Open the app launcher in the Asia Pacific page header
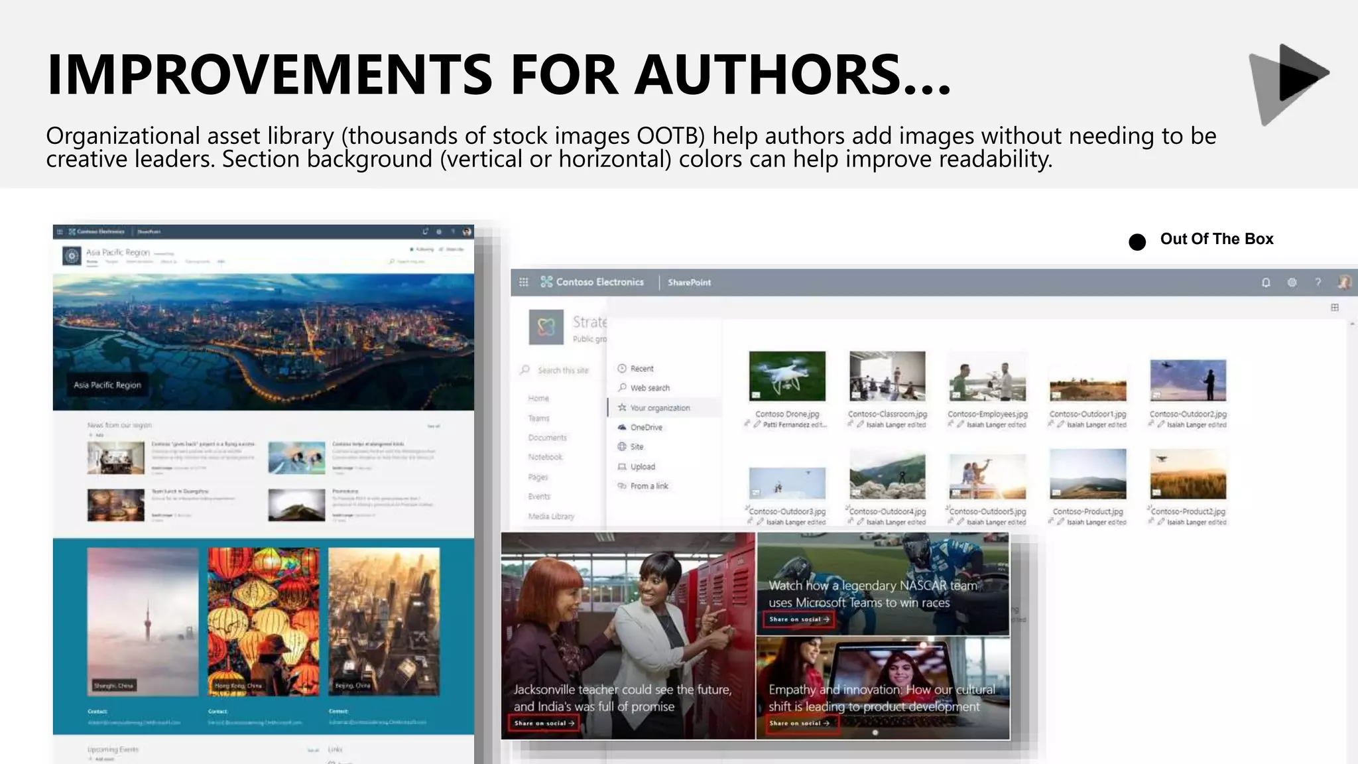 click(x=60, y=231)
